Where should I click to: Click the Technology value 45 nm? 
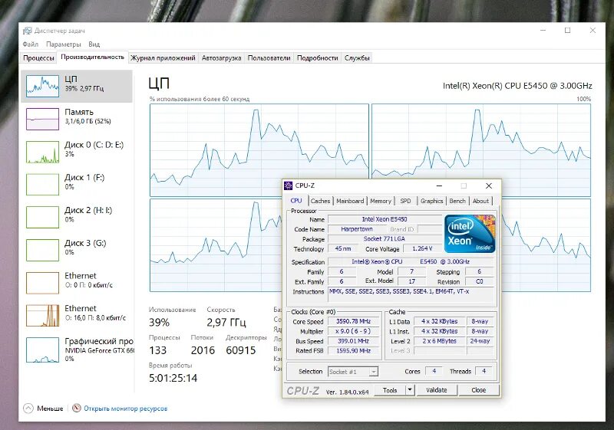pyautogui.click(x=343, y=248)
